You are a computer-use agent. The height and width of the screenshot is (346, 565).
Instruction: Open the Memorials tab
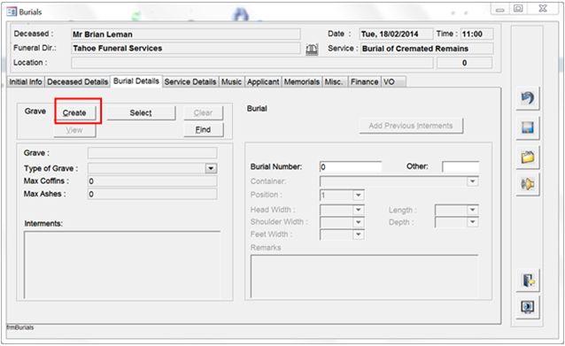(302, 82)
